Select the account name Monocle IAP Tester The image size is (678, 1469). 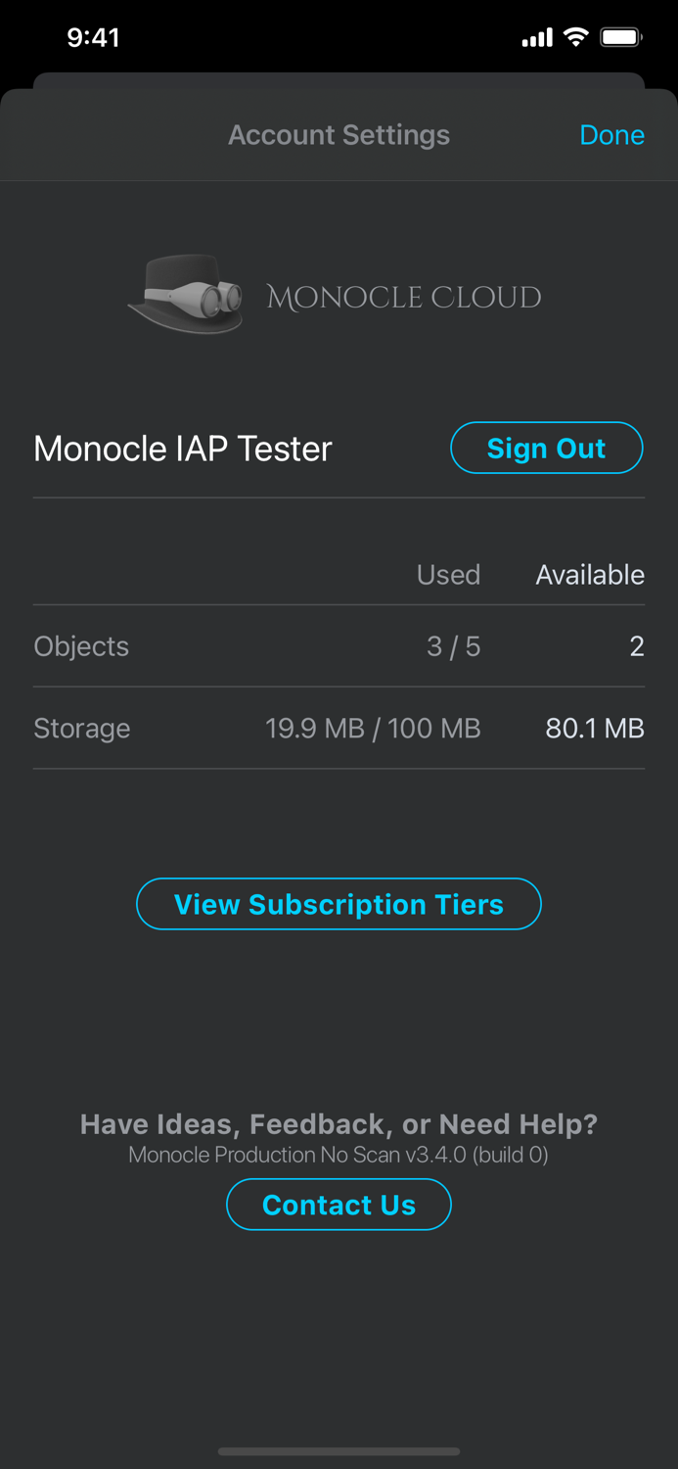(182, 448)
